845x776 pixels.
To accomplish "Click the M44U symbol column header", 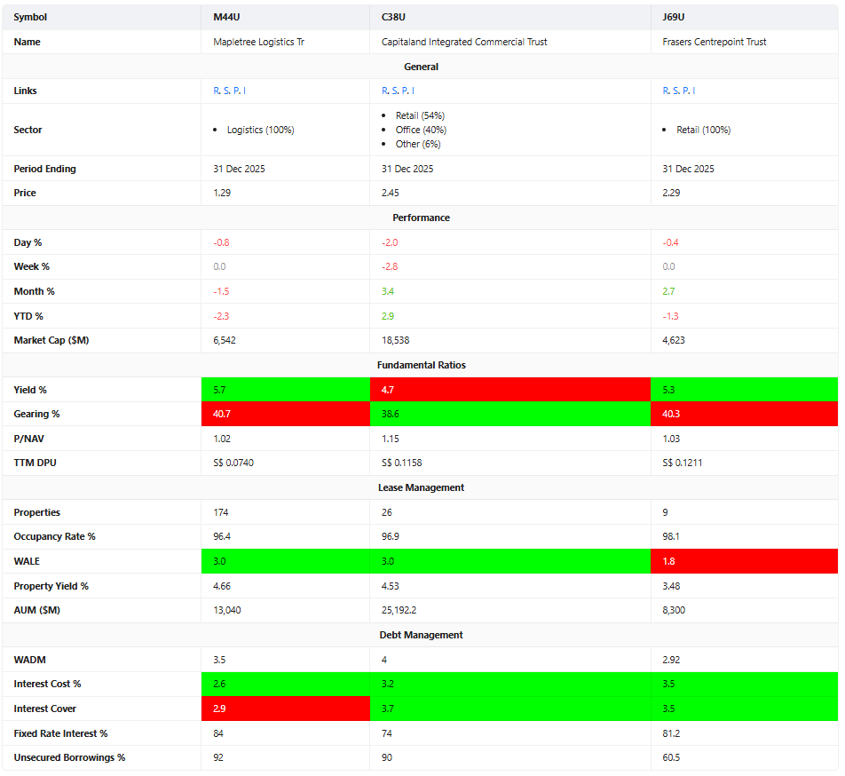I will click(225, 17).
